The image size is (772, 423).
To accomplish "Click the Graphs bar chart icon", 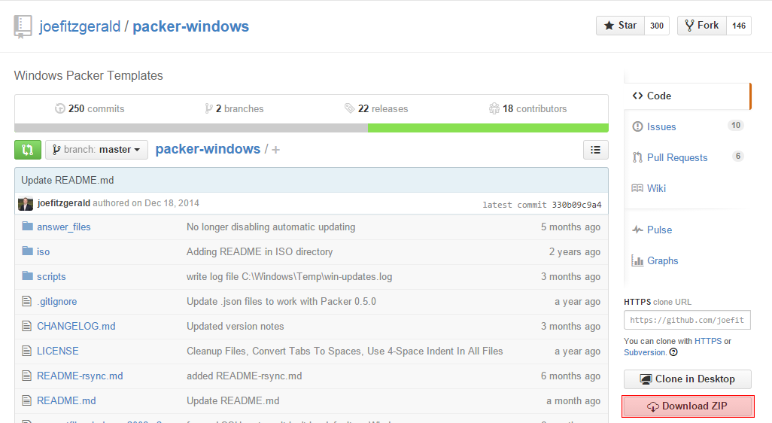I will pyautogui.click(x=637, y=260).
